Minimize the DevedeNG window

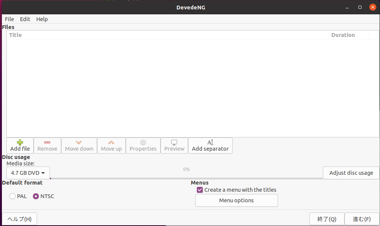coord(347,8)
